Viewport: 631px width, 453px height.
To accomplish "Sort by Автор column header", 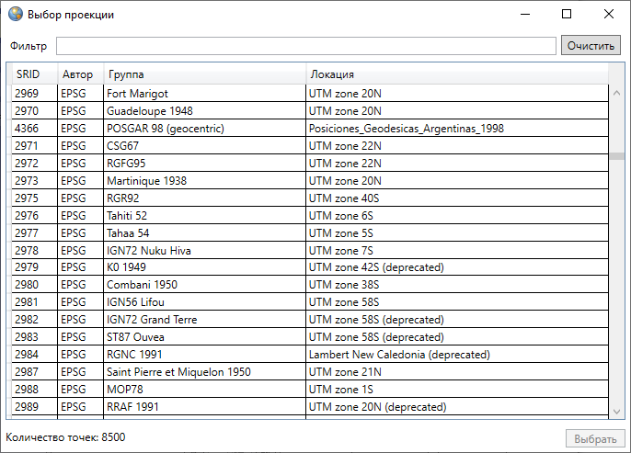I will [x=77, y=74].
